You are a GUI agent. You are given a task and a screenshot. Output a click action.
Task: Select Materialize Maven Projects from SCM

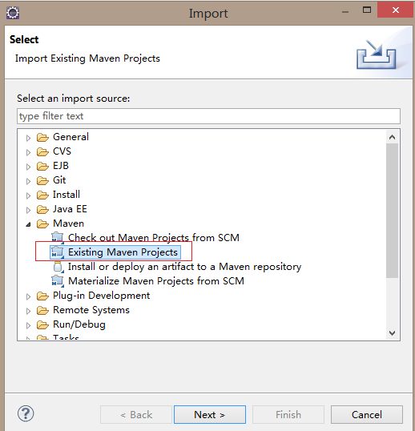click(156, 281)
